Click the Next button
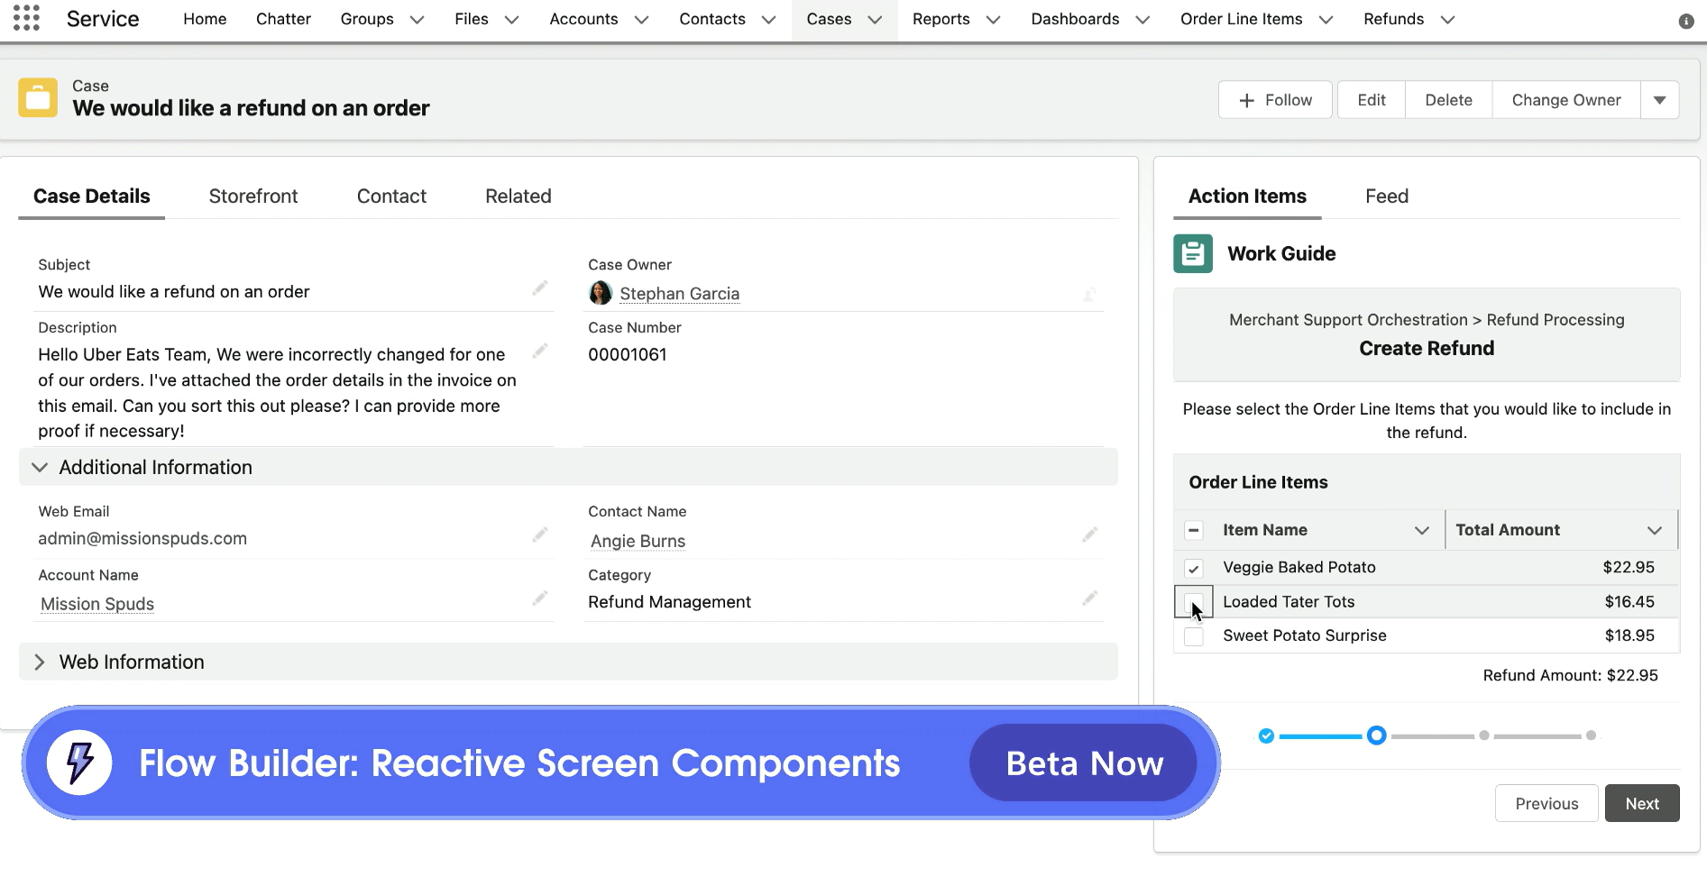The height and width of the screenshot is (886, 1707). [1642, 803]
